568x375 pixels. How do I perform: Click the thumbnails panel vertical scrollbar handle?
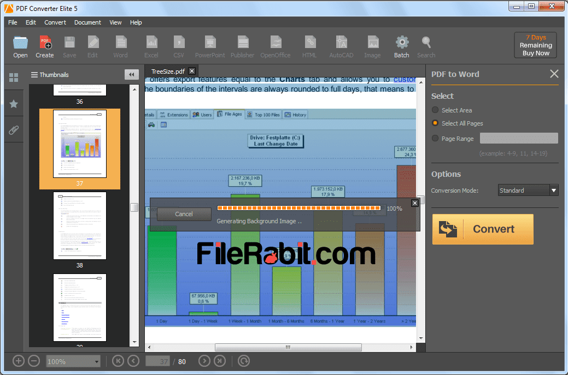click(134, 207)
